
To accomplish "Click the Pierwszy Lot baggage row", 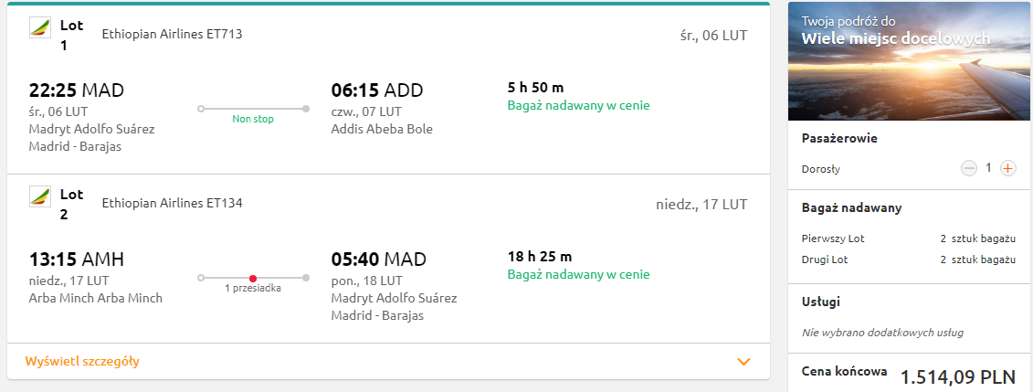I will [909, 238].
